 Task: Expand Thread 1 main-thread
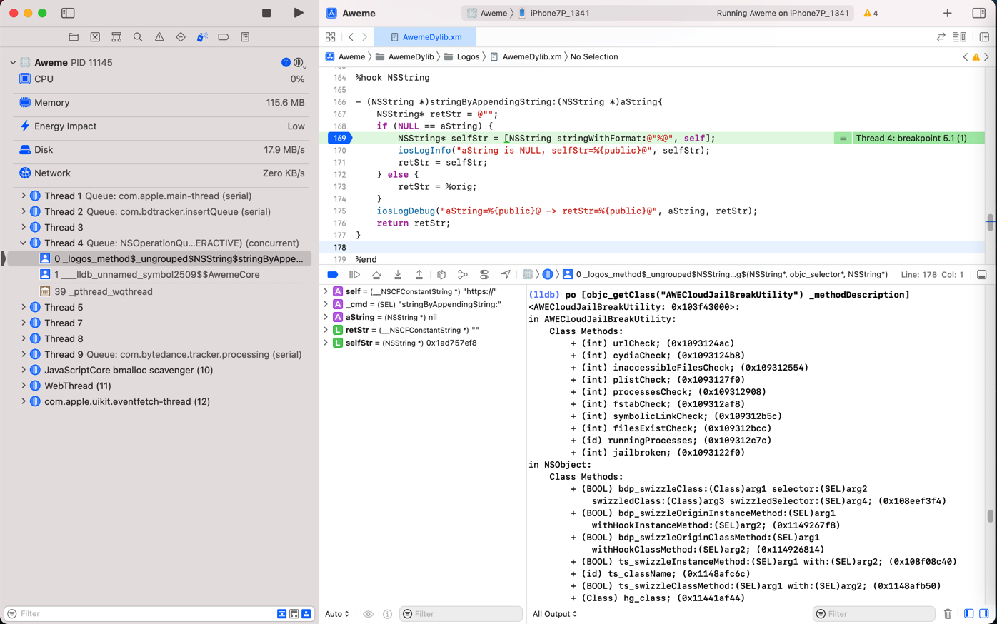tap(24, 196)
